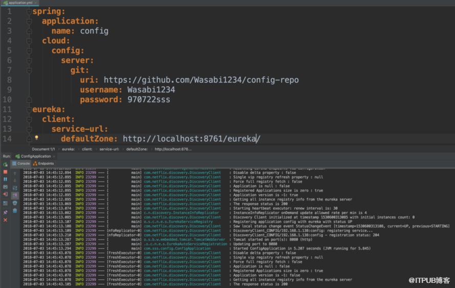Collapse the git: block fold marker
Image resolution: width=455 pixels, height=288 pixels.
point(29,70)
